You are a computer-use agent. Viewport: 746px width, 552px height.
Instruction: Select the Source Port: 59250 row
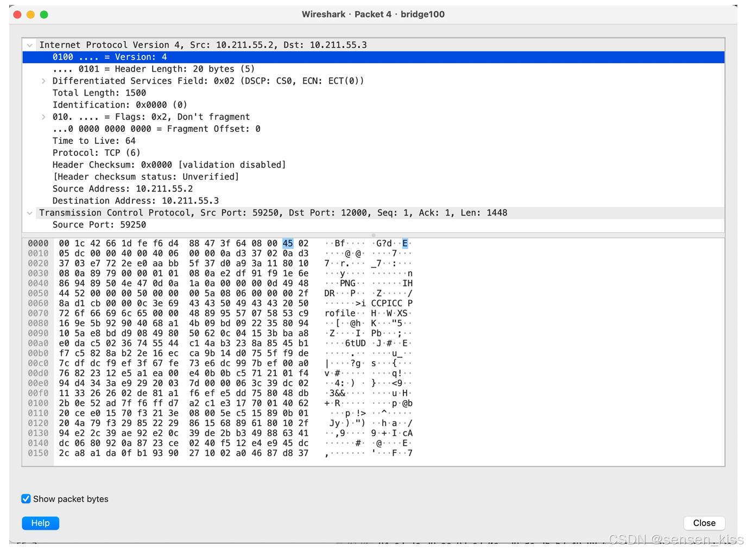(374, 225)
